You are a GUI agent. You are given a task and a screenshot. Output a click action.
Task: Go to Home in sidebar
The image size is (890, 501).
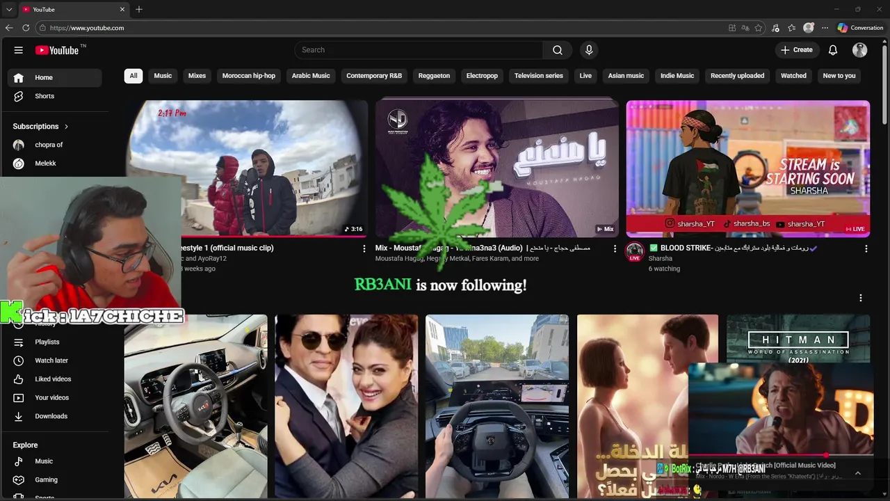tap(54, 77)
